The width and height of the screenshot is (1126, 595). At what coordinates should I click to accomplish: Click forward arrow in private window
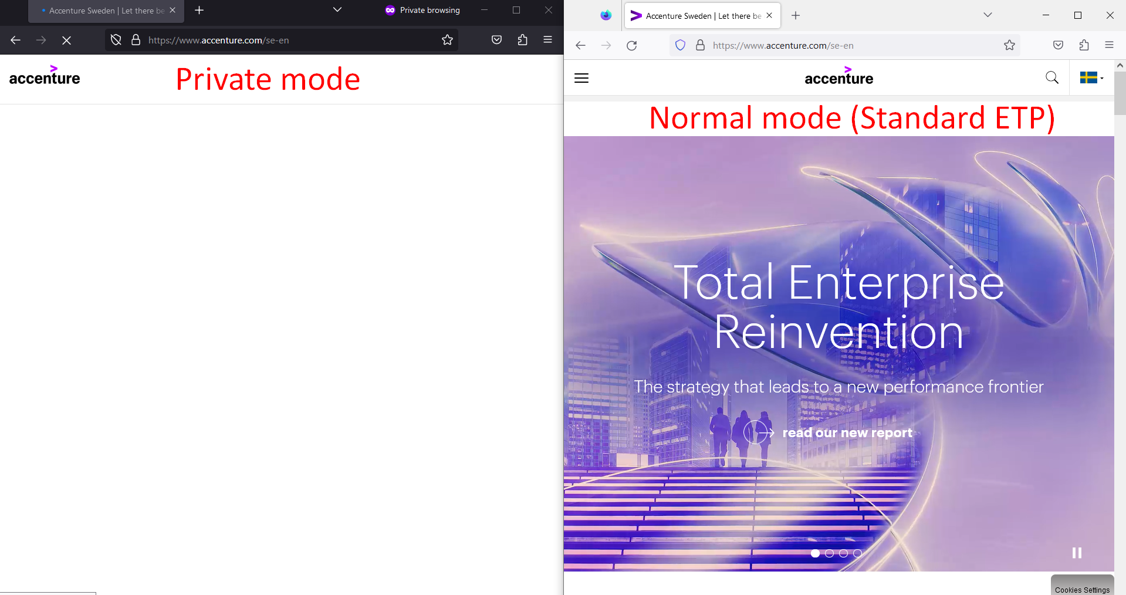pyautogui.click(x=41, y=40)
